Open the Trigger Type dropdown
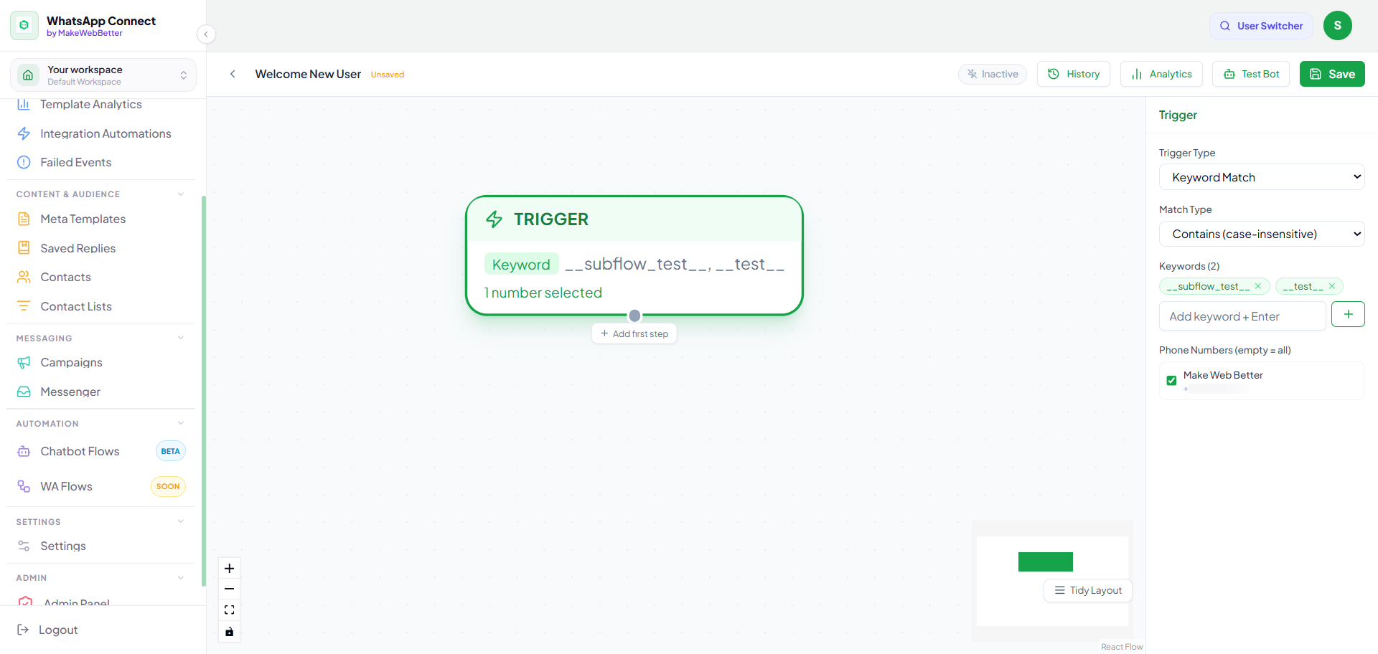Screen dimensions: 1378x654 (x=1262, y=177)
